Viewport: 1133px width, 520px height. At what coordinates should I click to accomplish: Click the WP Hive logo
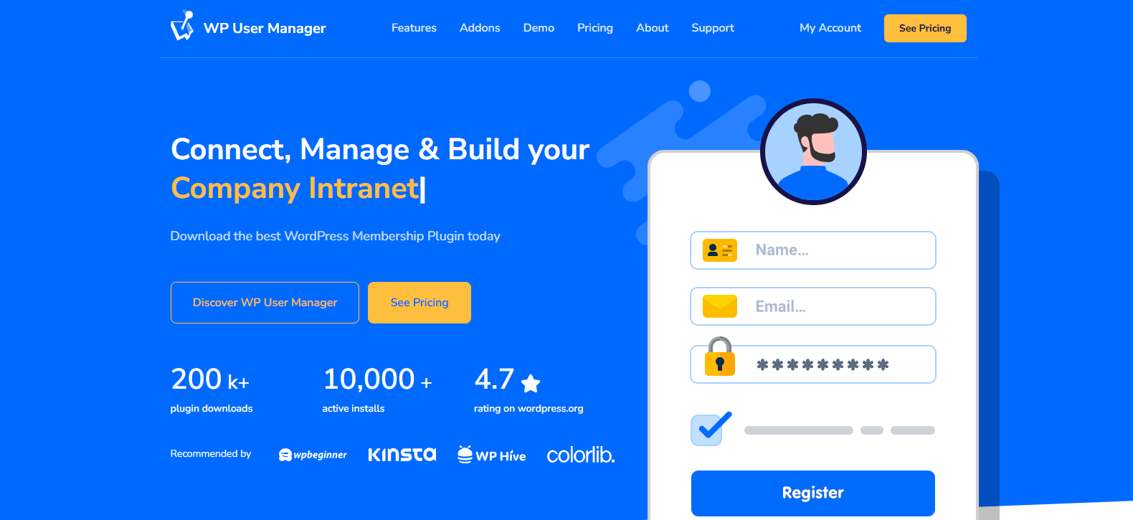coord(492,455)
